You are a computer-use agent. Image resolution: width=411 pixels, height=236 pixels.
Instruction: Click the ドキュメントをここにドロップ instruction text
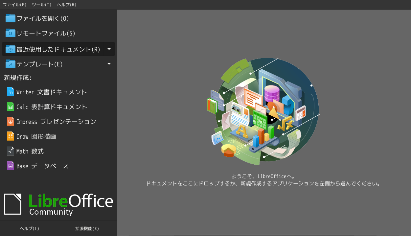[263, 184]
